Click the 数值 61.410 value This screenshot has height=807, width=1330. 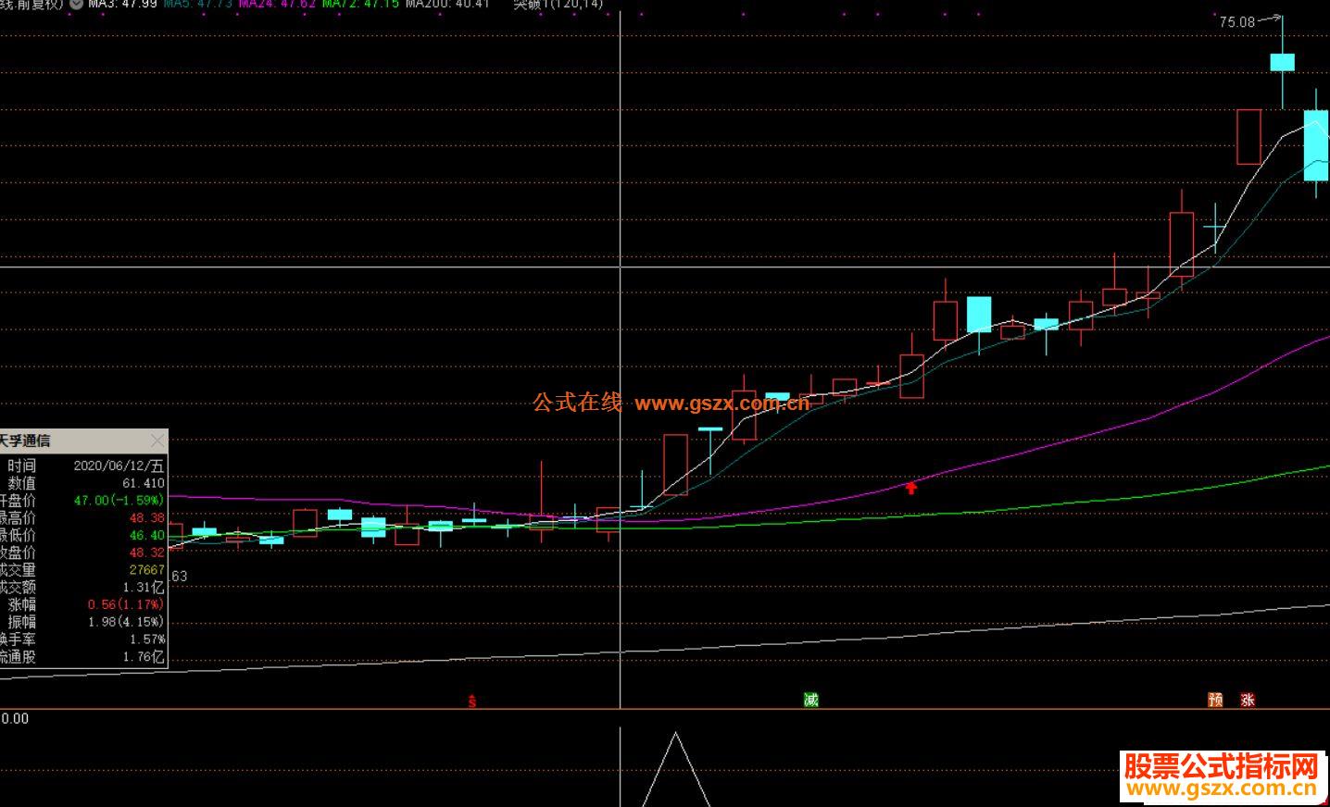pos(143,483)
